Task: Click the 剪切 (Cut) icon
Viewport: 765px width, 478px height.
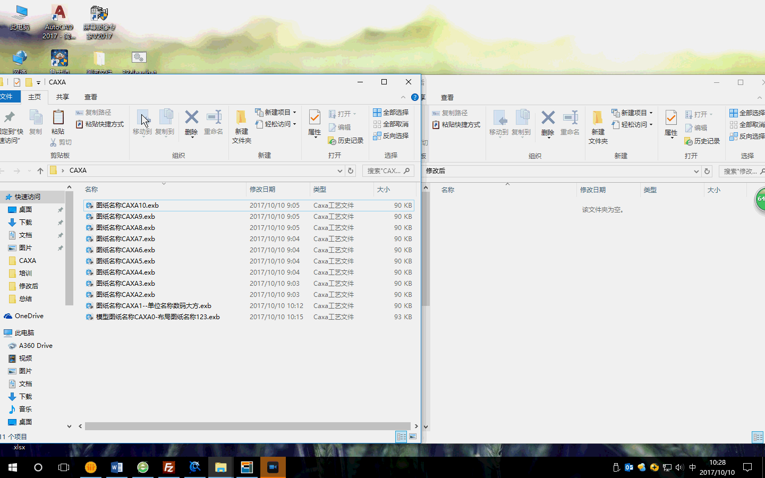Action: 62,142
